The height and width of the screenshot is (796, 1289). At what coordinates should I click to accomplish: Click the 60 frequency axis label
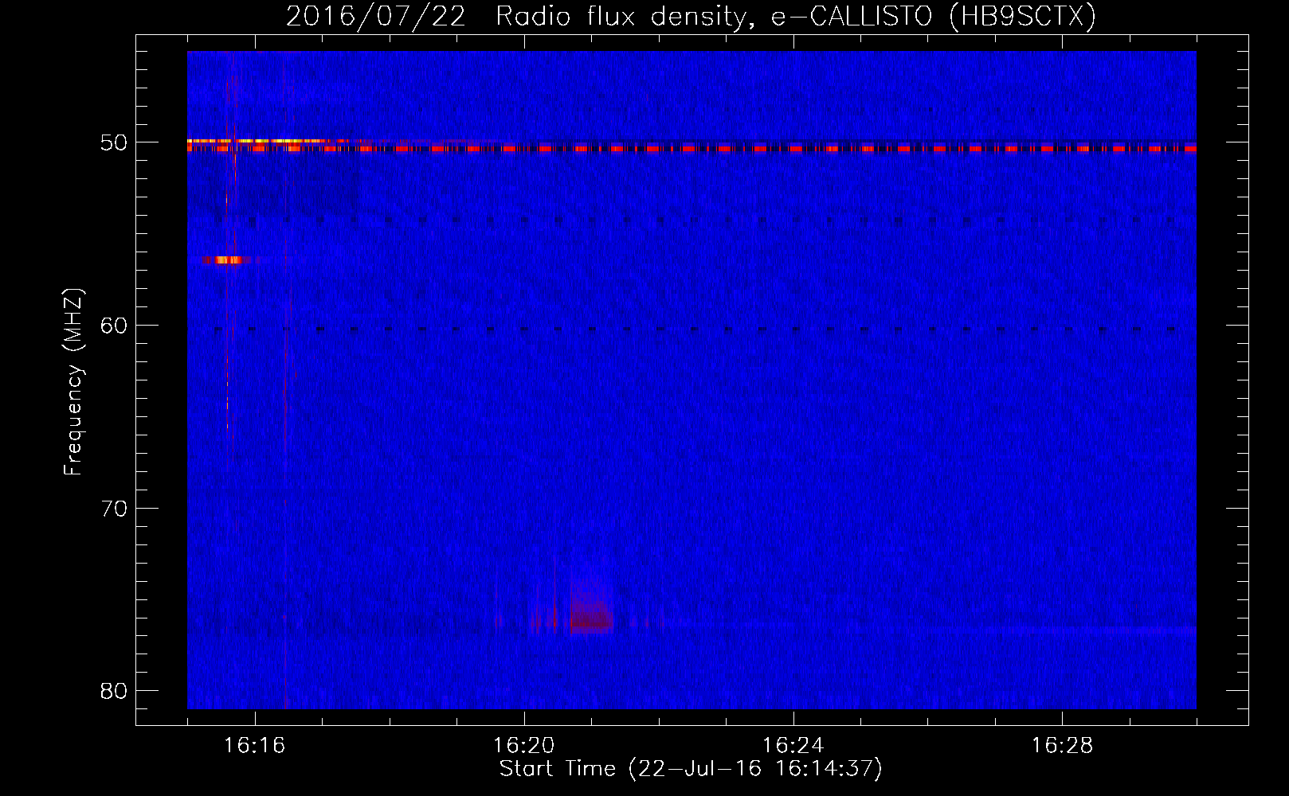[114, 325]
